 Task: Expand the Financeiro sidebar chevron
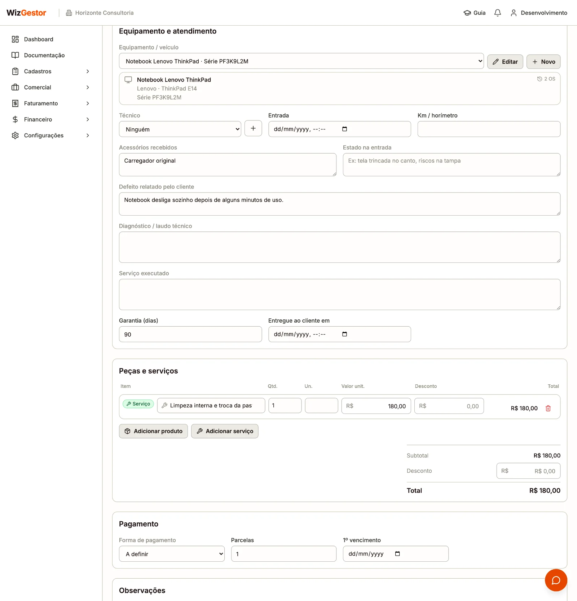88,119
